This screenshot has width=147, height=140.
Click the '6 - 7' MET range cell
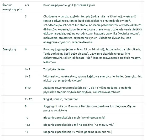[x=28, y=69]
